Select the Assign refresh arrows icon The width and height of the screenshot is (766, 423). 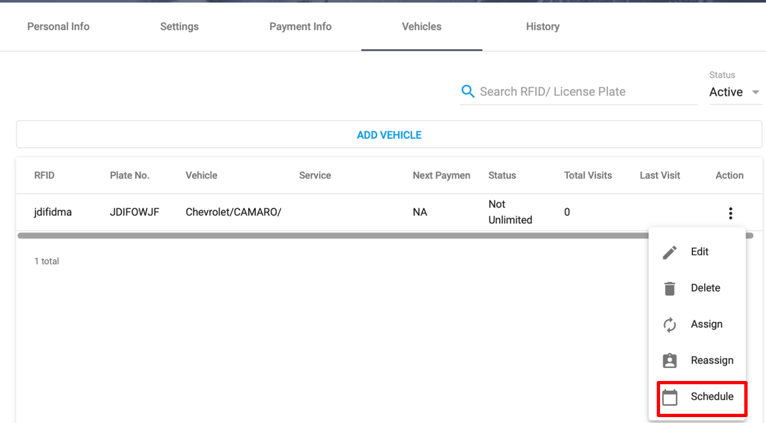click(x=670, y=324)
